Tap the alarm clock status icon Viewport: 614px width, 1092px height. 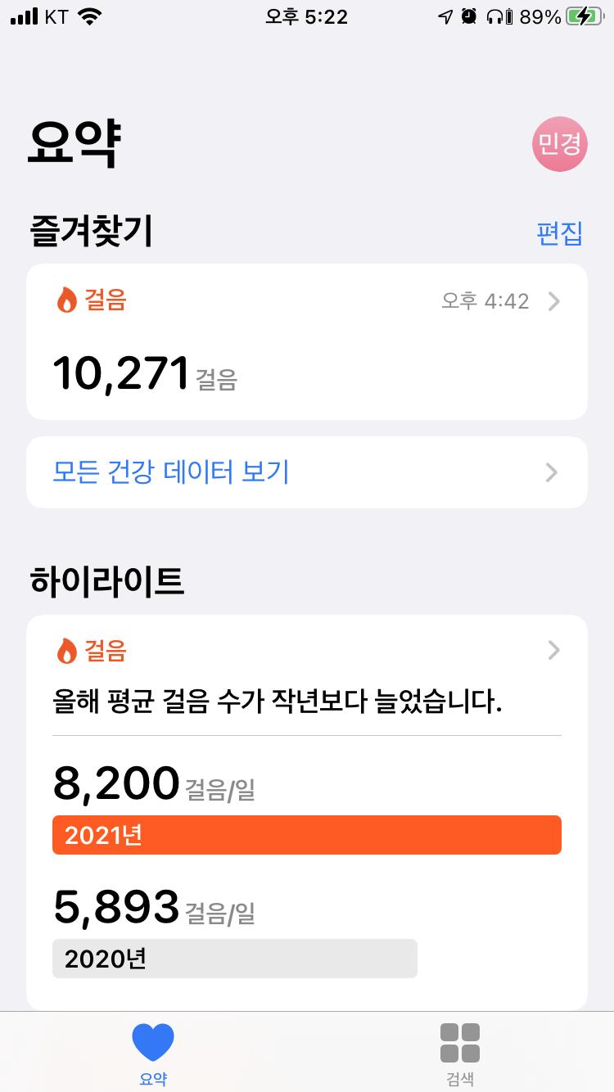pos(469,16)
